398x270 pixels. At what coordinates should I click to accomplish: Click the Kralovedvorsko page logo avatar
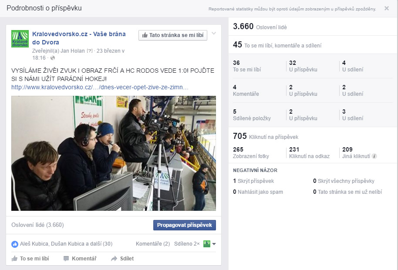point(20,39)
